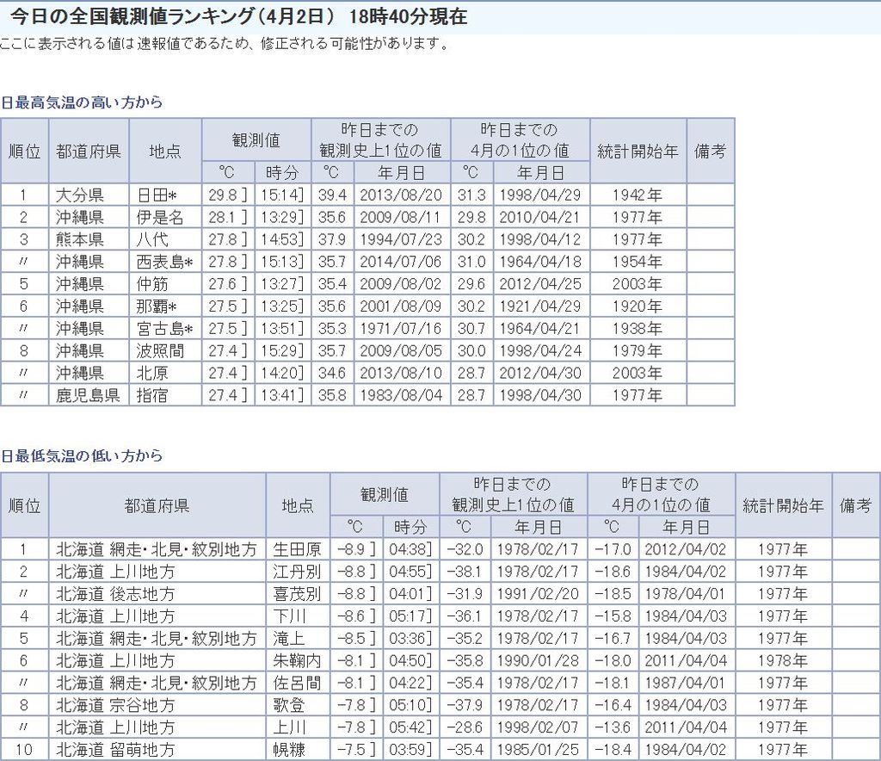The height and width of the screenshot is (761, 881).
Task: Click the 朱鞠内 location cell
Action: [297, 661]
